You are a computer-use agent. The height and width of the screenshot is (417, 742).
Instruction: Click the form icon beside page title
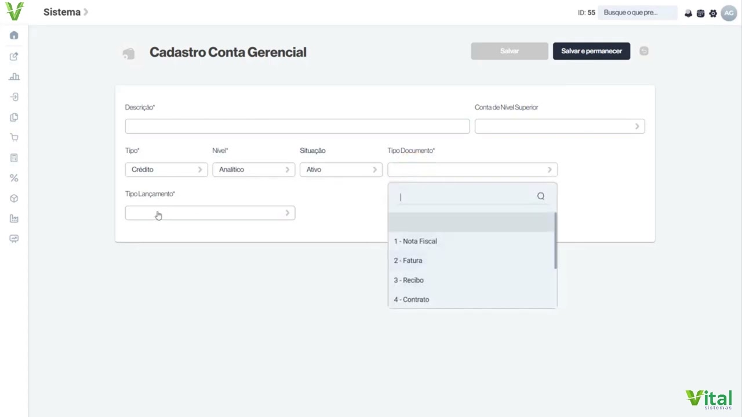point(129,53)
